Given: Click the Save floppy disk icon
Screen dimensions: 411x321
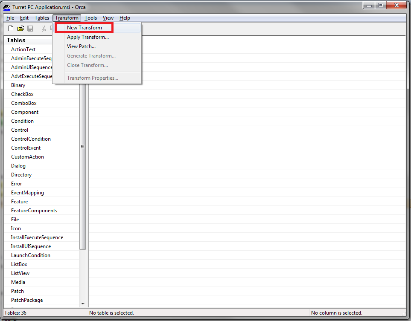Looking at the screenshot, I should pos(30,29).
